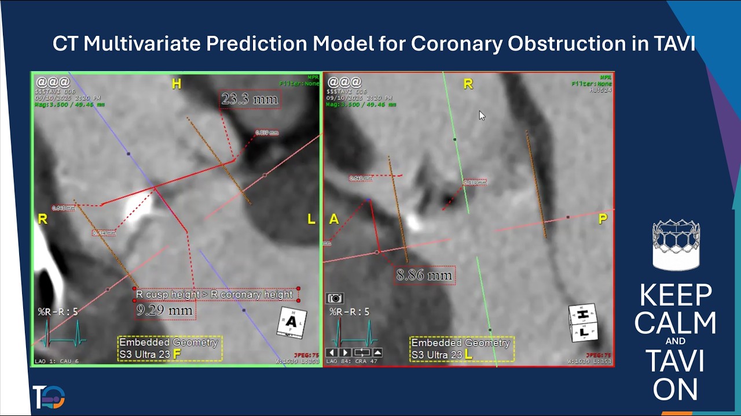Screen dimensions: 741x416
Task: Click the TAVI valve stent image
Action: click(676, 244)
